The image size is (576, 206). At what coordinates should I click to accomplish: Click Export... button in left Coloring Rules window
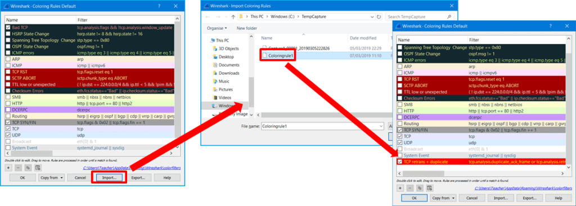coord(138,178)
